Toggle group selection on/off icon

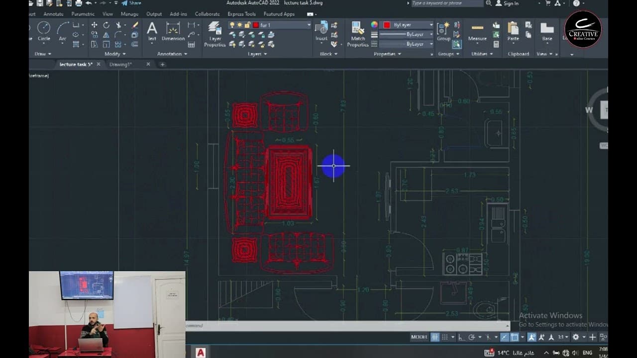click(456, 44)
